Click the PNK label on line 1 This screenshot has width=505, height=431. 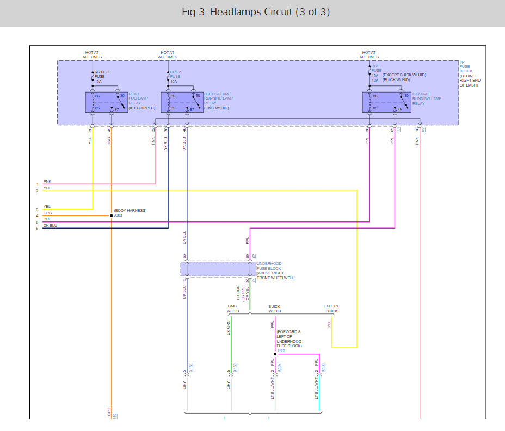pos(47,181)
